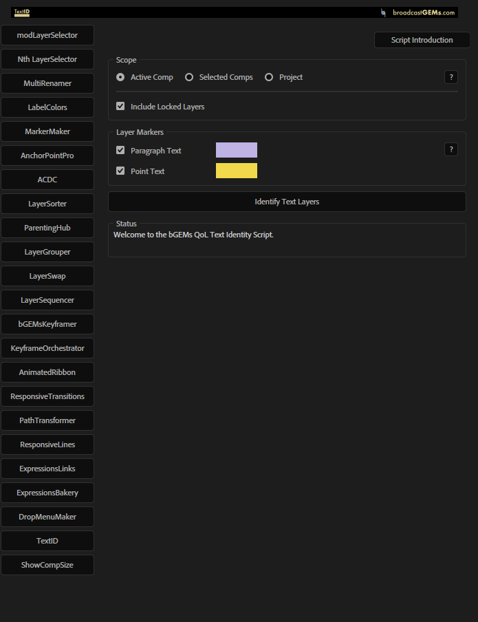Select the AnchorPointPro script
Image resolution: width=478 pixels, height=622 pixels.
point(47,155)
